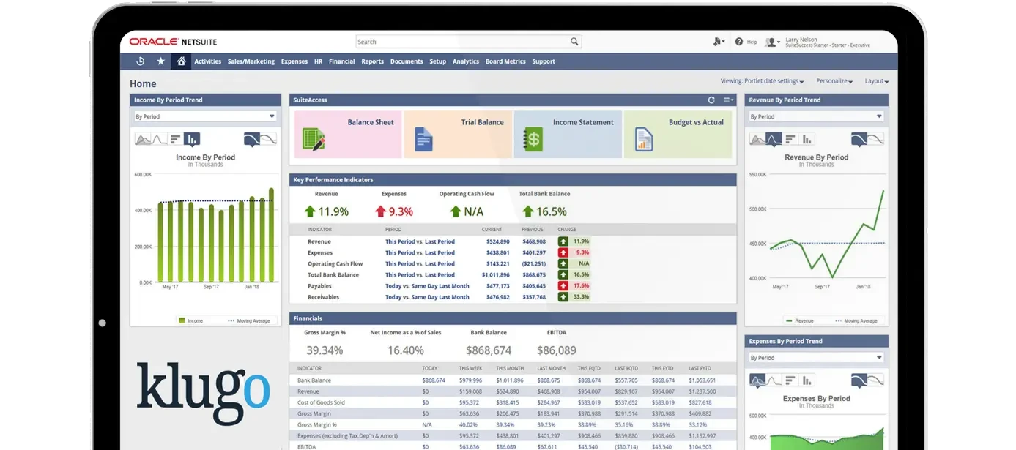Viewport: 1016px width, 450px height.
Task: Toggle highlighted trend line option in Revenue panel
Action: [x=859, y=138]
